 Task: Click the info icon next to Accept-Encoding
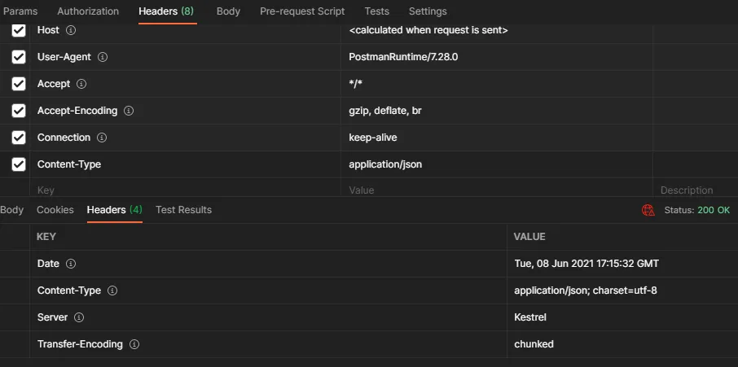(x=129, y=111)
